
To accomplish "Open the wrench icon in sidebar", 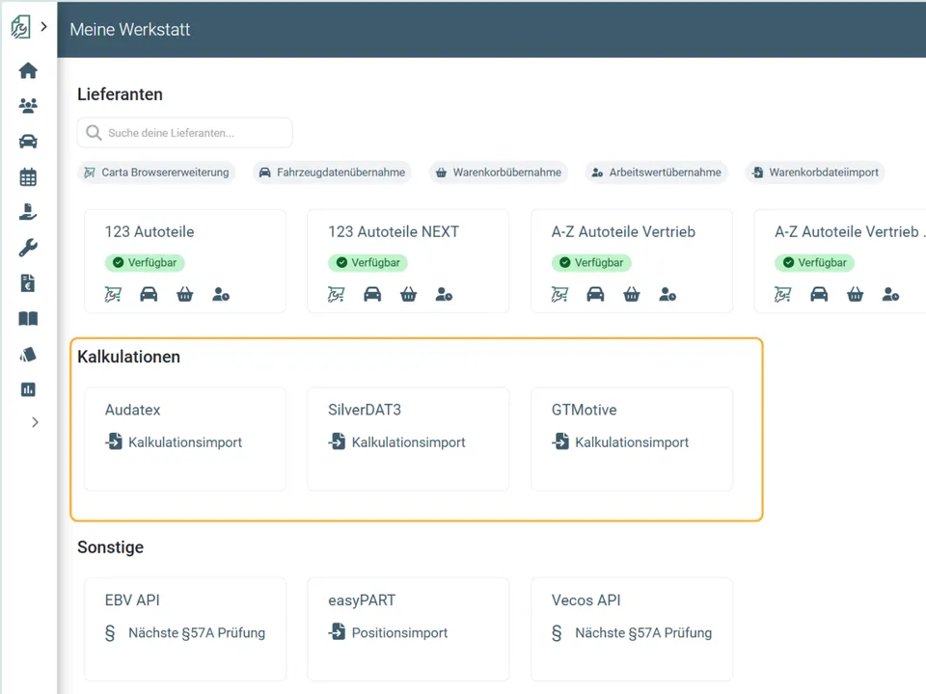I will [x=28, y=248].
